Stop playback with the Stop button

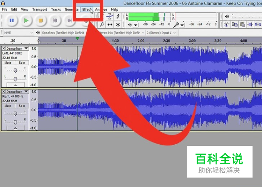(41, 20)
